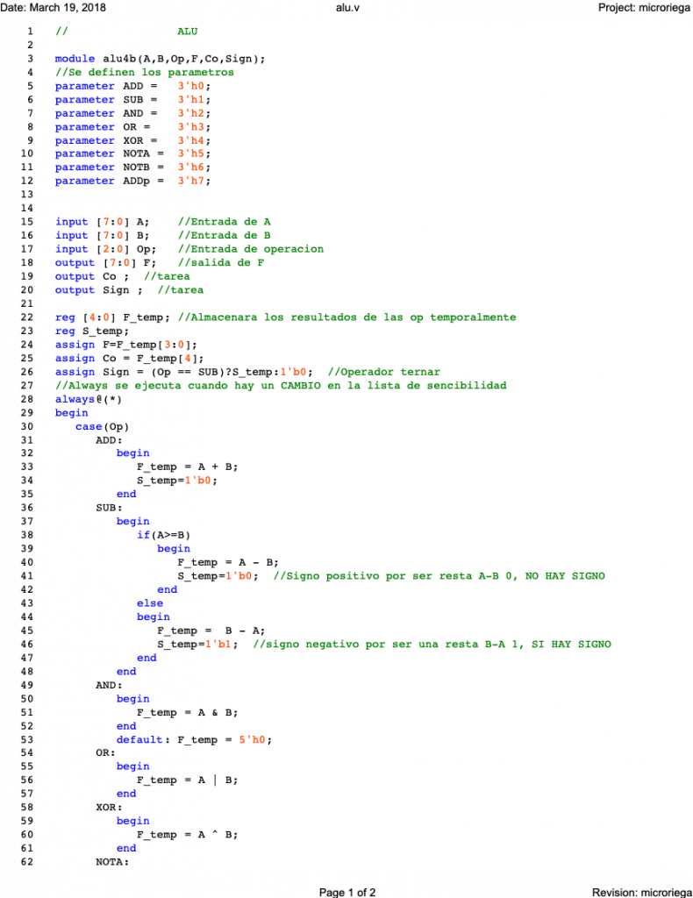693x898 pixels.
Task: Click the comment '//Se definen los parametros'
Action: [x=145, y=73]
